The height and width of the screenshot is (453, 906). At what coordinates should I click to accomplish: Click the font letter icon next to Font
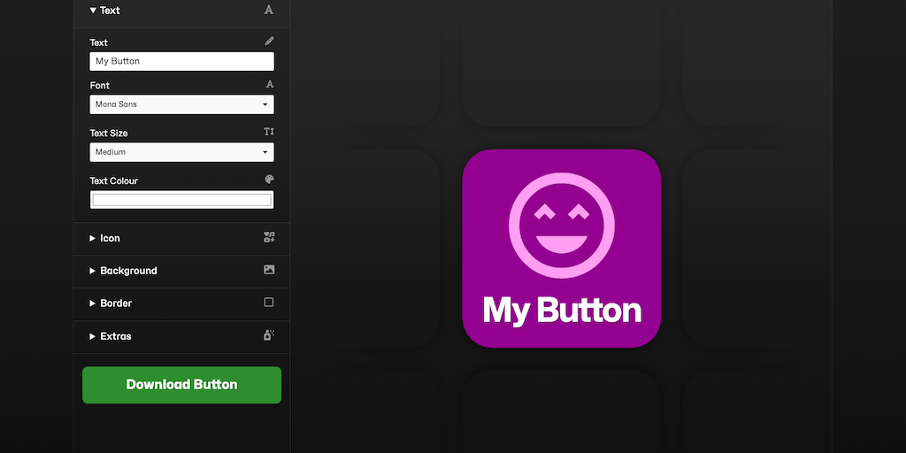pyautogui.click(x=270, y=84)
